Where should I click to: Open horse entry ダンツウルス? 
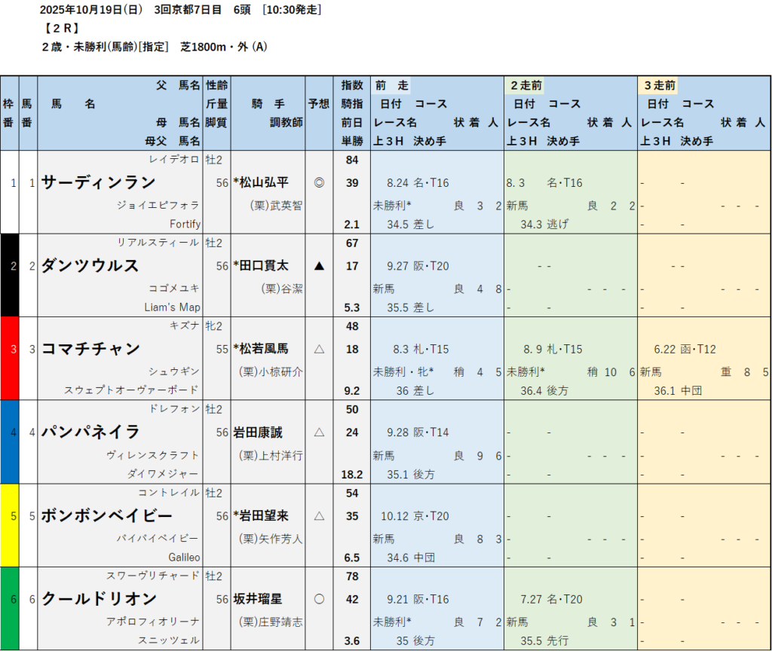pyautogui.click(x=90, y=266)
